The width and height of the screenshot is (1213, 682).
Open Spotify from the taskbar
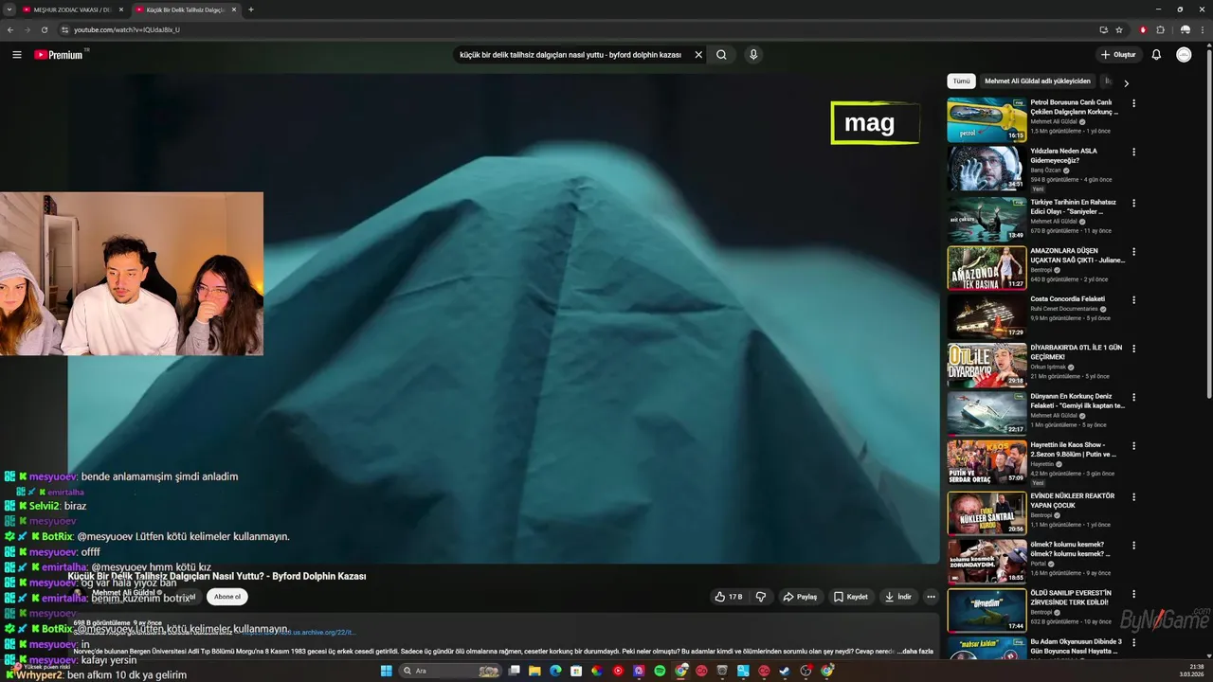660,671
